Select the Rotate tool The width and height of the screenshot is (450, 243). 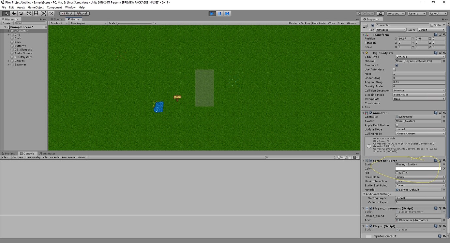pyautogui.click(x=21, y=13)
